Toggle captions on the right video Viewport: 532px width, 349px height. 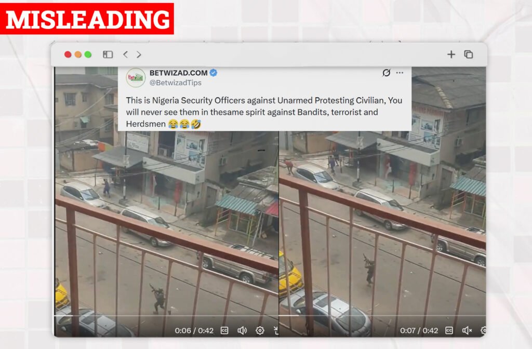click(449, 330)
